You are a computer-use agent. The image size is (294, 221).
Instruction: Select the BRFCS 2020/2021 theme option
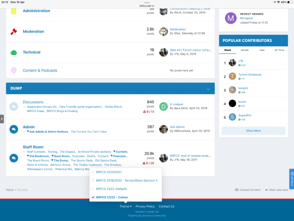click(108, 172)
